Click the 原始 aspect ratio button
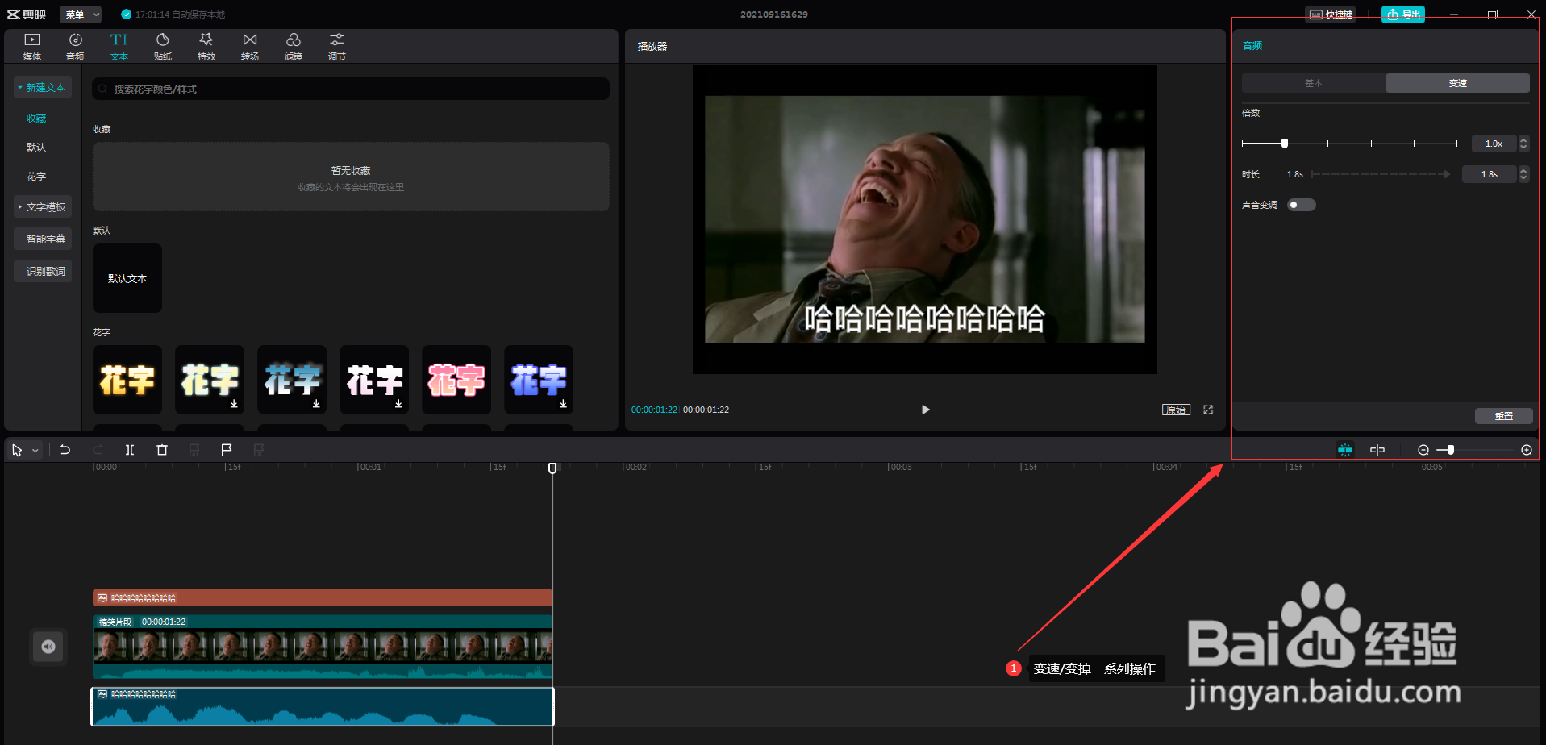Screen dimensions: 1546x745 point(1176,410)
